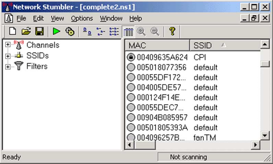
Task: Switch to large icons view
Action: (x=87, y=32)
